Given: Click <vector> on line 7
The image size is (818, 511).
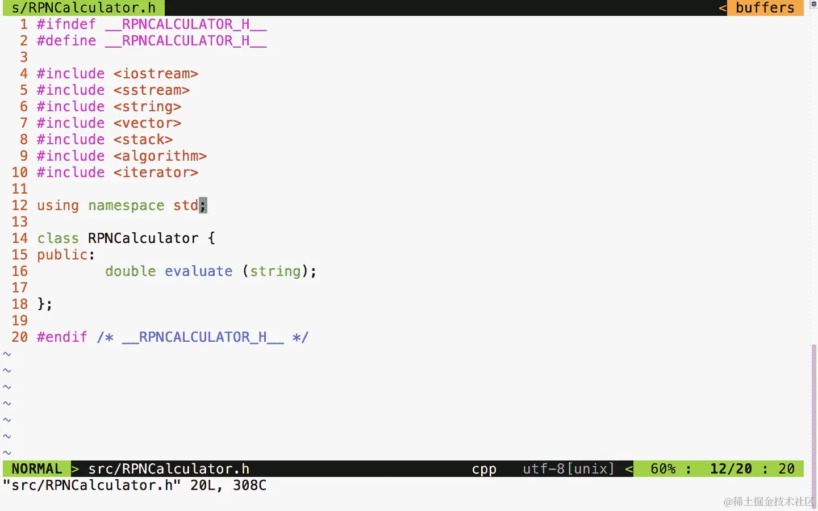Looking at the screenshot, I should [147, 123].
